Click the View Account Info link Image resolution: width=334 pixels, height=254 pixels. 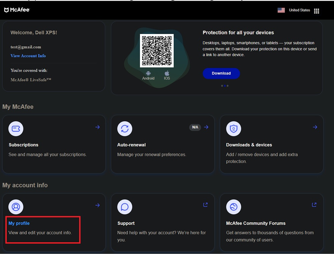coord(28,56)
